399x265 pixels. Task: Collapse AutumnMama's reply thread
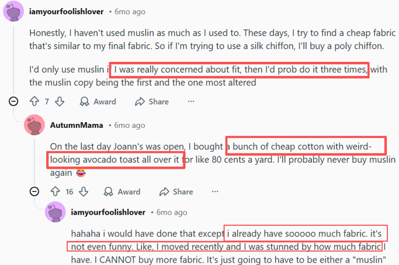click(x=34, y=191)
